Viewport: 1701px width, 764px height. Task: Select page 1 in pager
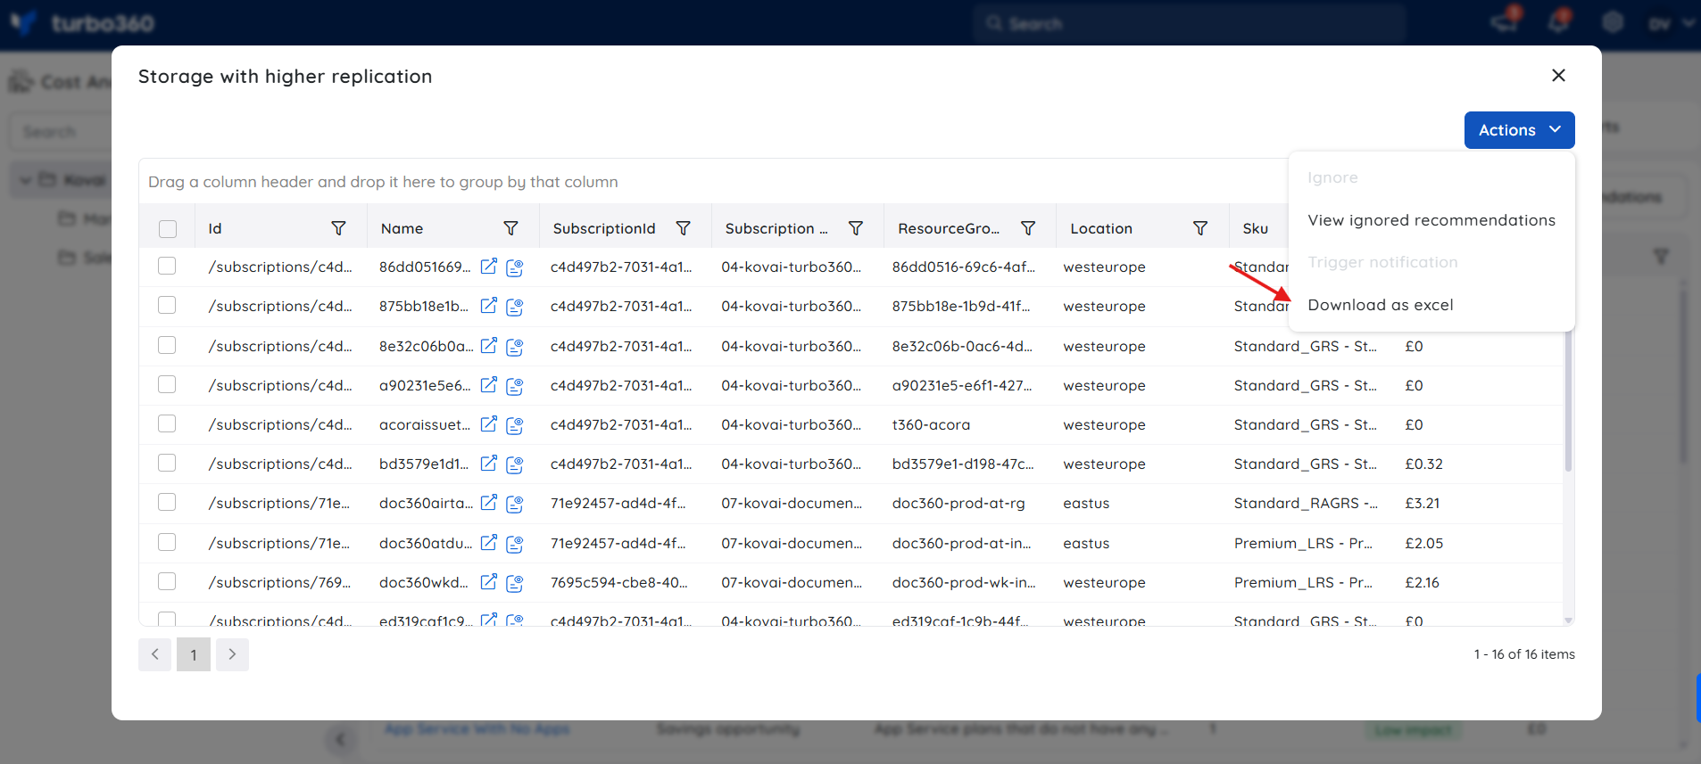pyautogui.click(x=194, y=654)
